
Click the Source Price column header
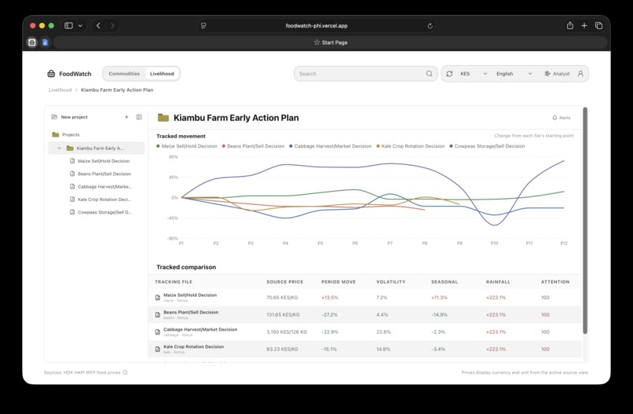point(284,282)
